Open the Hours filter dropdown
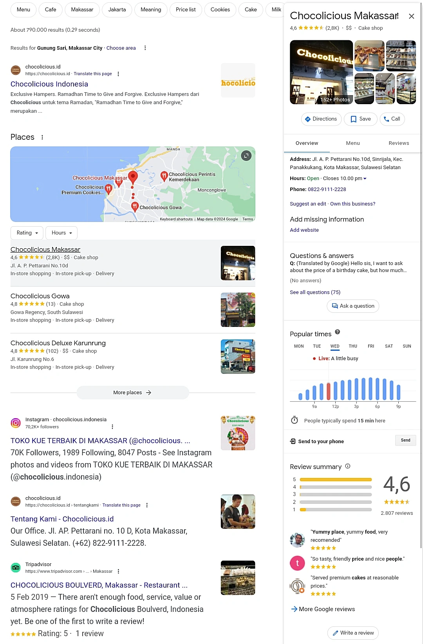Screen dimensions: 423x644 pyautogui.click(x=61, y=233)
